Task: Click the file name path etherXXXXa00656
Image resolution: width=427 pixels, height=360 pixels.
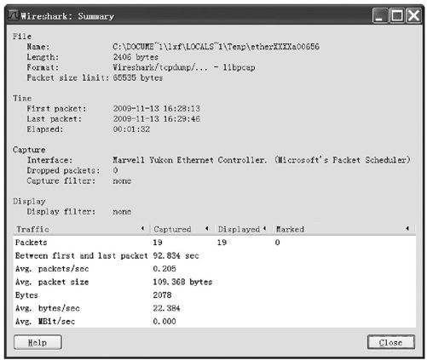Action: (216, 47)
